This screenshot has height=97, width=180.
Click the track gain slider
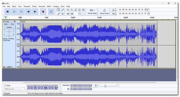[x=9, y=31]
